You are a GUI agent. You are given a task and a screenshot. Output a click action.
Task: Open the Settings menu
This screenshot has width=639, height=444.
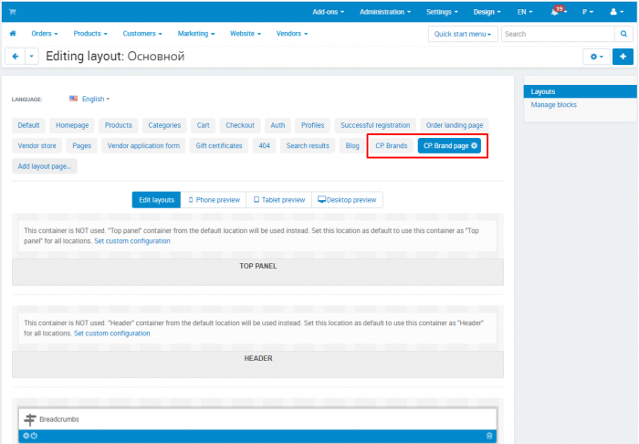(442, 12)
